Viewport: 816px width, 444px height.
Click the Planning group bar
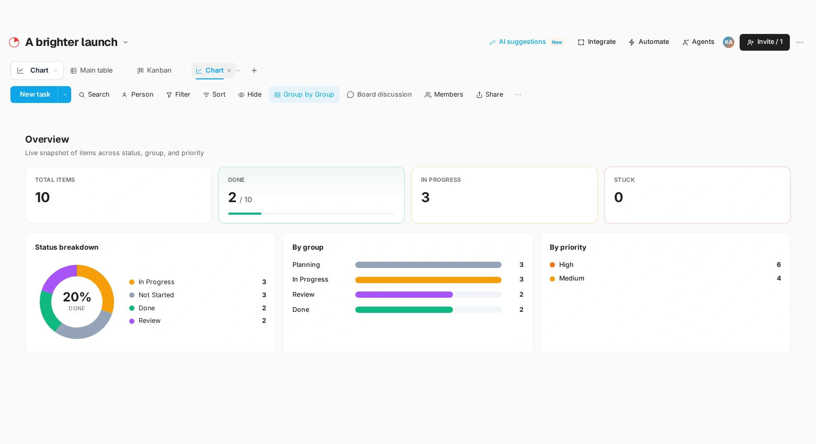[x=428, y=265]
